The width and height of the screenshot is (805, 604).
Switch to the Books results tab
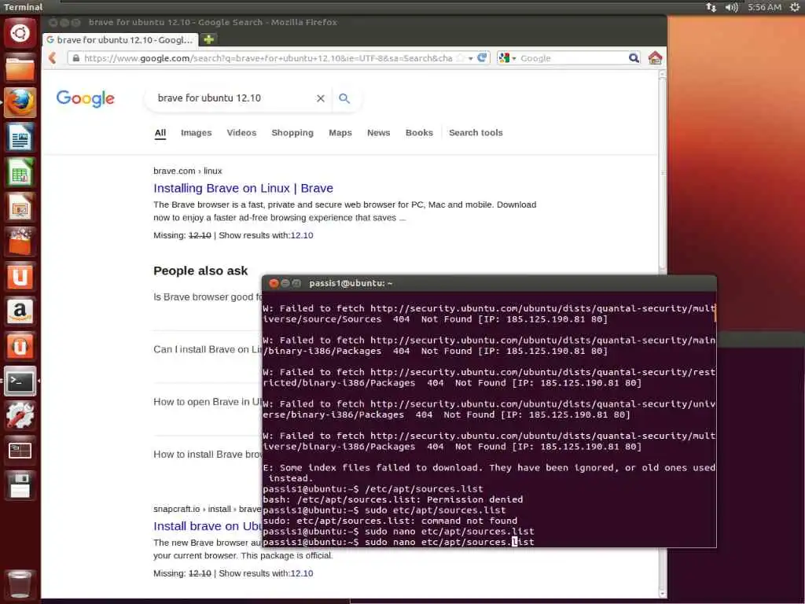point(419,132)
